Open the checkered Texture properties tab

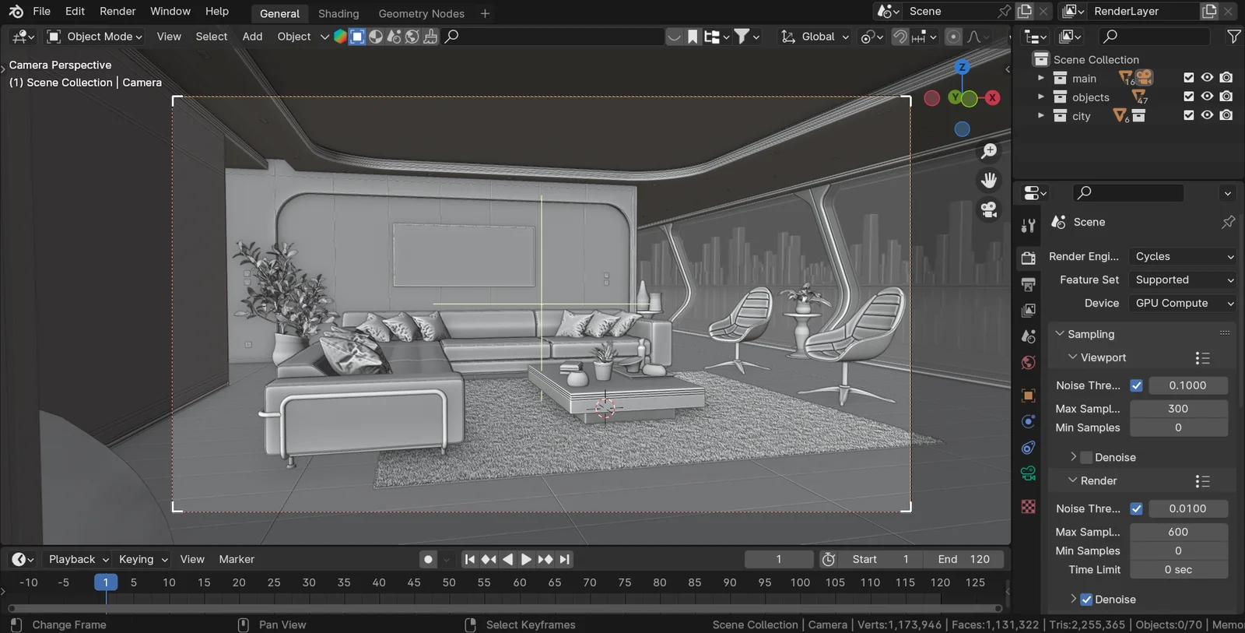point(1028,507)
